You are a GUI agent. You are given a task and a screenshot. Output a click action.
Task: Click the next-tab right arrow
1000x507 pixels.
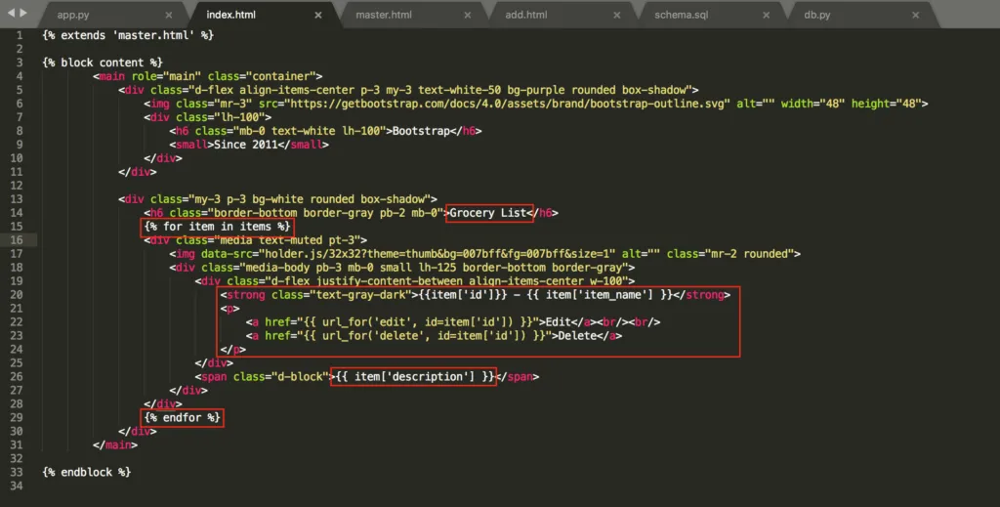click(x=23, y=13)
